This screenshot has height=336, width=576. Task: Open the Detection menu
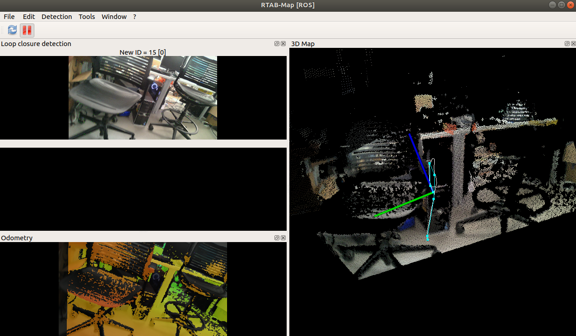point(56,17)
